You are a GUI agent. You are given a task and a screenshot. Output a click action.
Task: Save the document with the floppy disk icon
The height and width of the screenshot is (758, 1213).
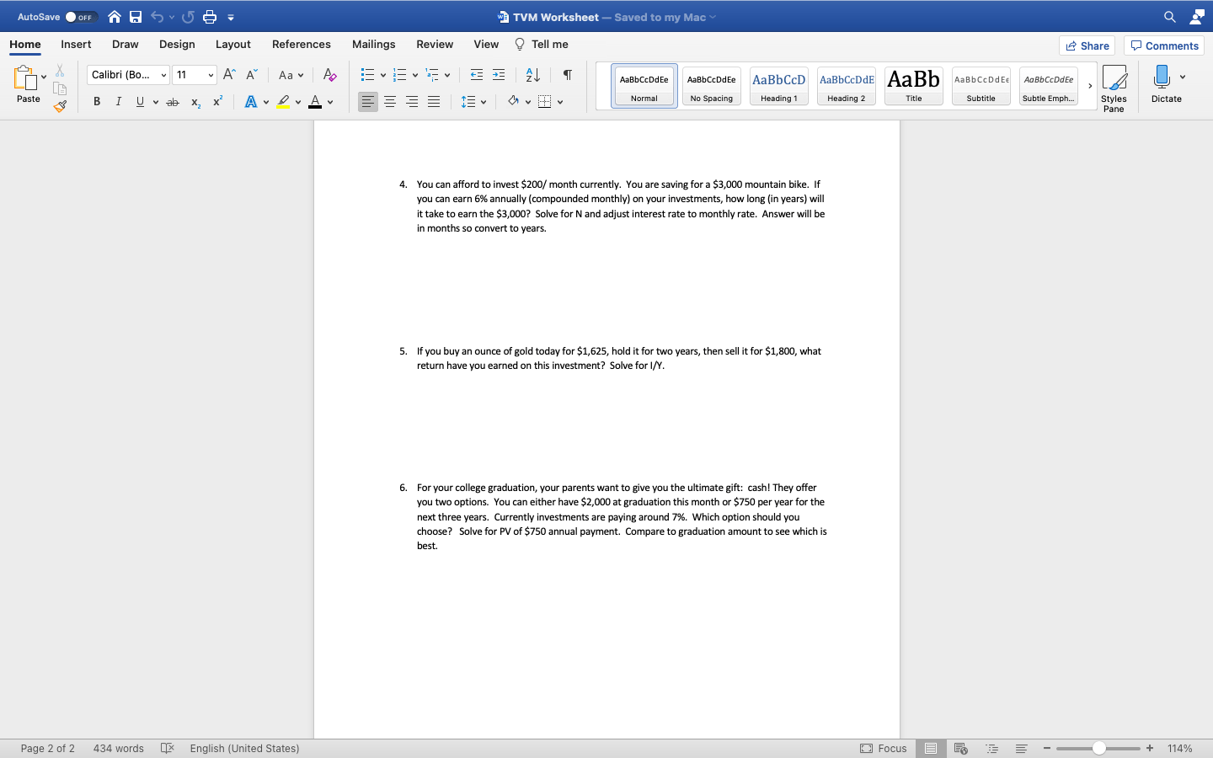(x=136, y=17)
